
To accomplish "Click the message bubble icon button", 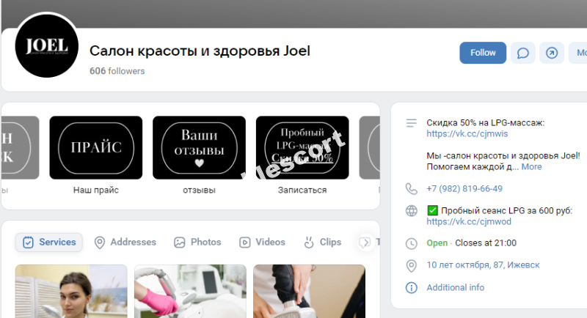I will (522, 53).
